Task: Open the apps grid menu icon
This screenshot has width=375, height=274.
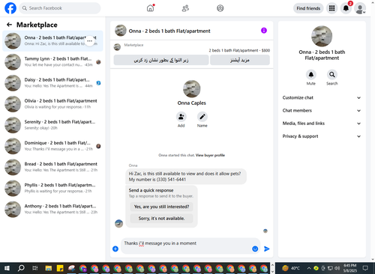Action: [x=331, y=8]
